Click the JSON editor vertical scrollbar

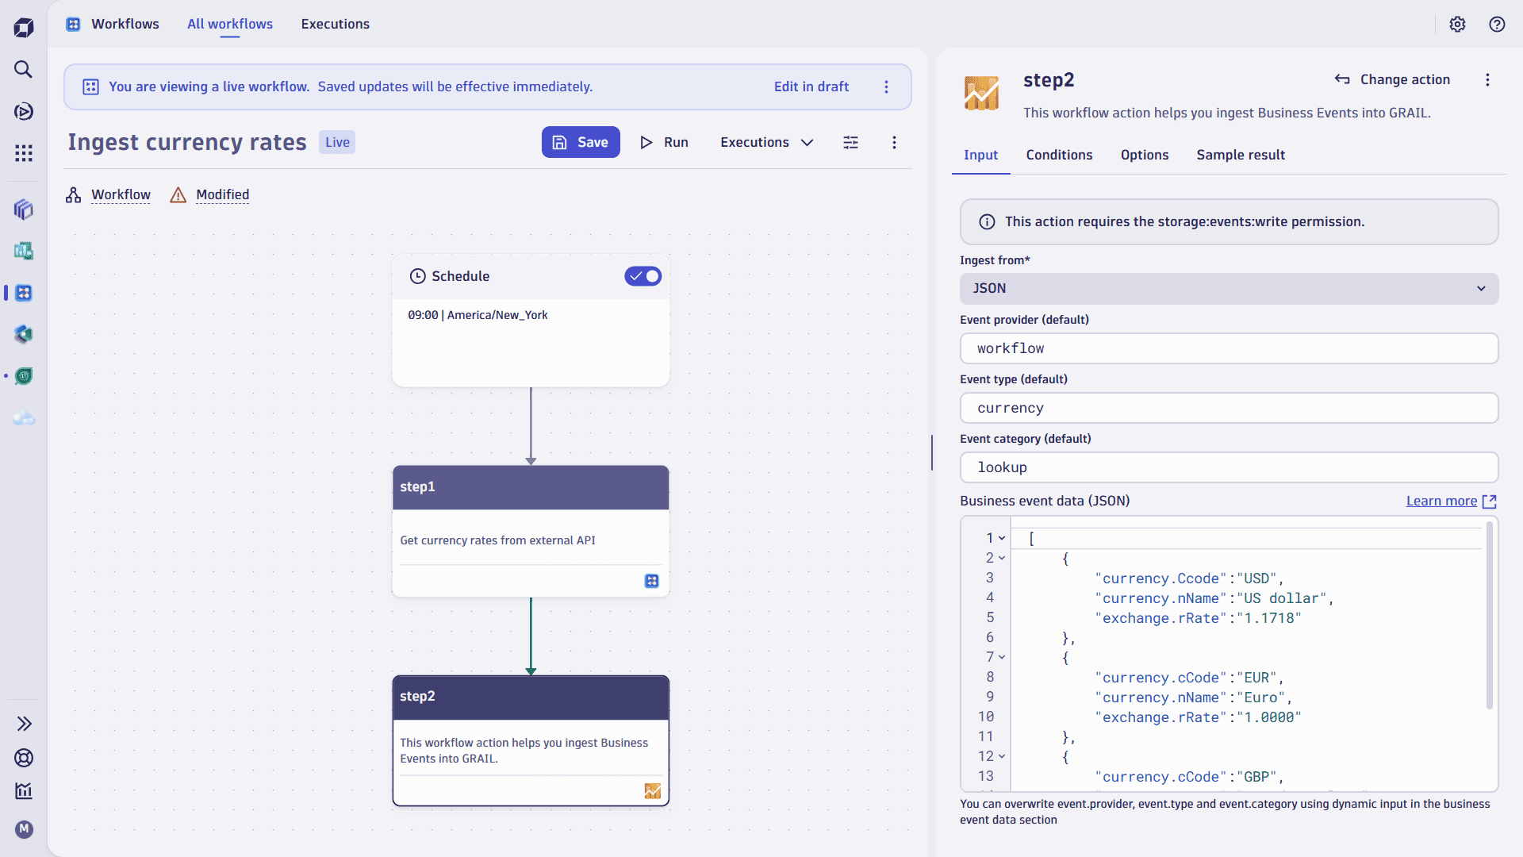(x=1489, y=615)
